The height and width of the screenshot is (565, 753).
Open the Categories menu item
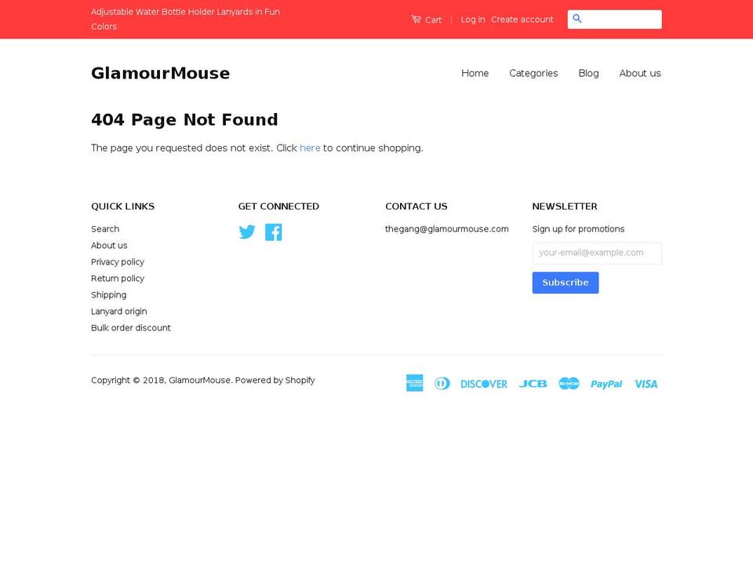tap(533, 73)
